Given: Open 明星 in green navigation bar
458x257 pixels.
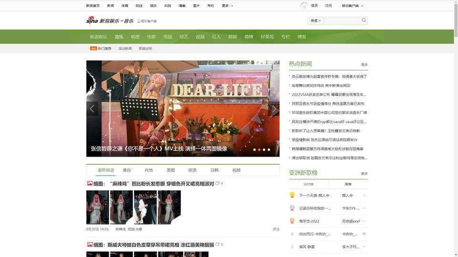Looking at the screenshot, I should coord(135,37).
